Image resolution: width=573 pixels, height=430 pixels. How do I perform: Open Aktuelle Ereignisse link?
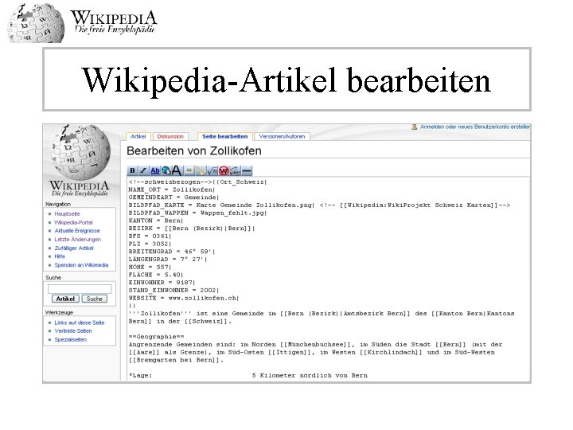coord(77,231)
